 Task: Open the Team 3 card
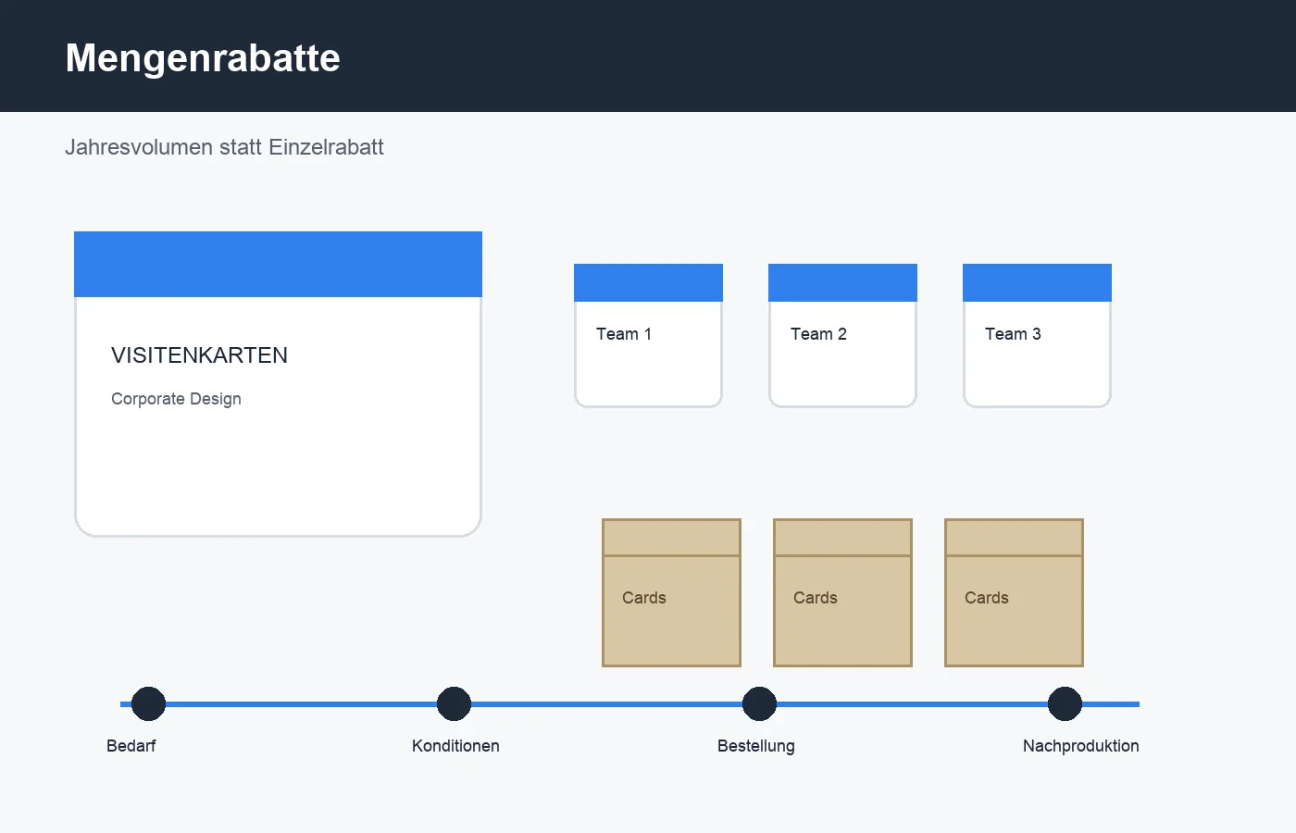tap(1037, 335)
